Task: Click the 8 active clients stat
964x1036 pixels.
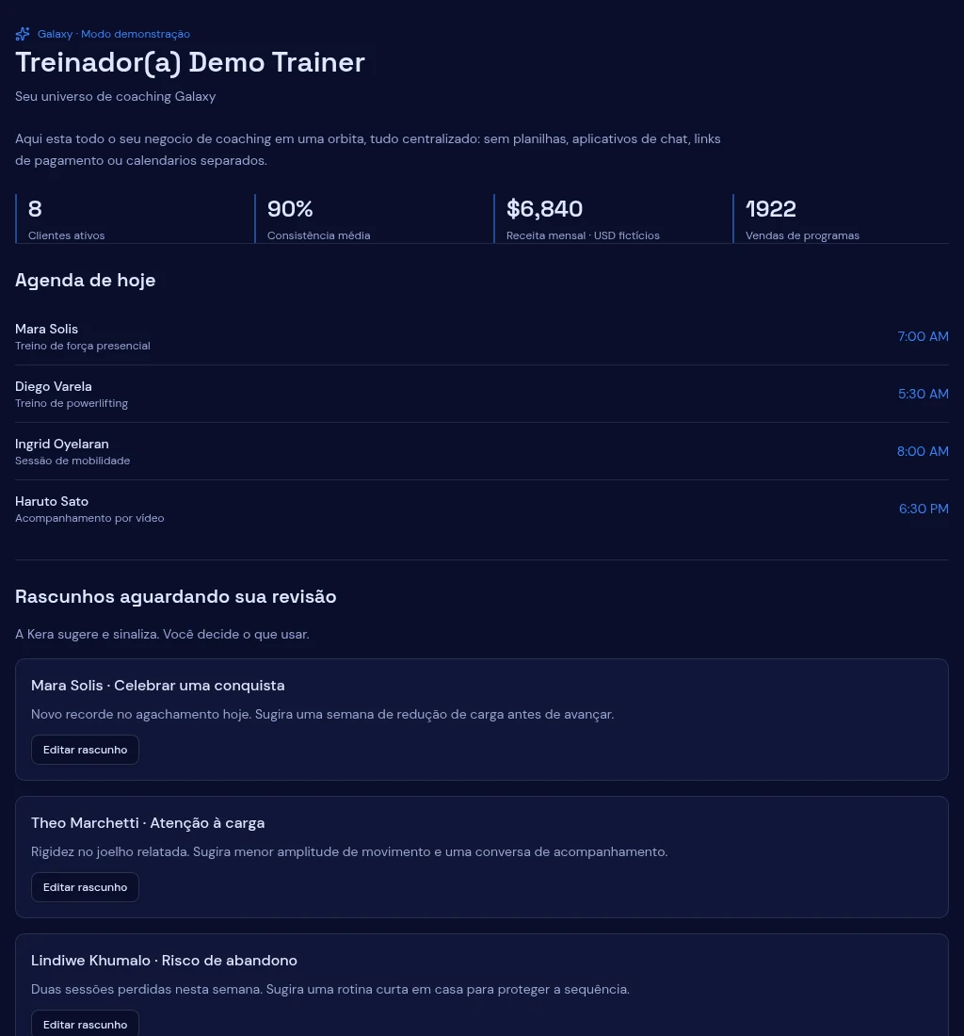Action: coord(135,219)
